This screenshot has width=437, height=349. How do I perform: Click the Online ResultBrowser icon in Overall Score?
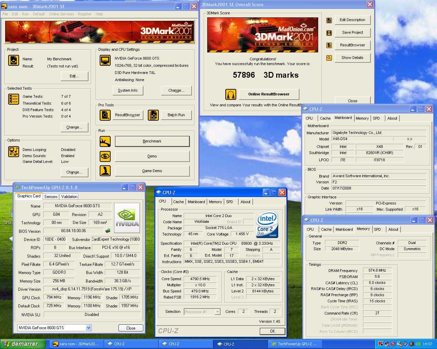(231, 94)
